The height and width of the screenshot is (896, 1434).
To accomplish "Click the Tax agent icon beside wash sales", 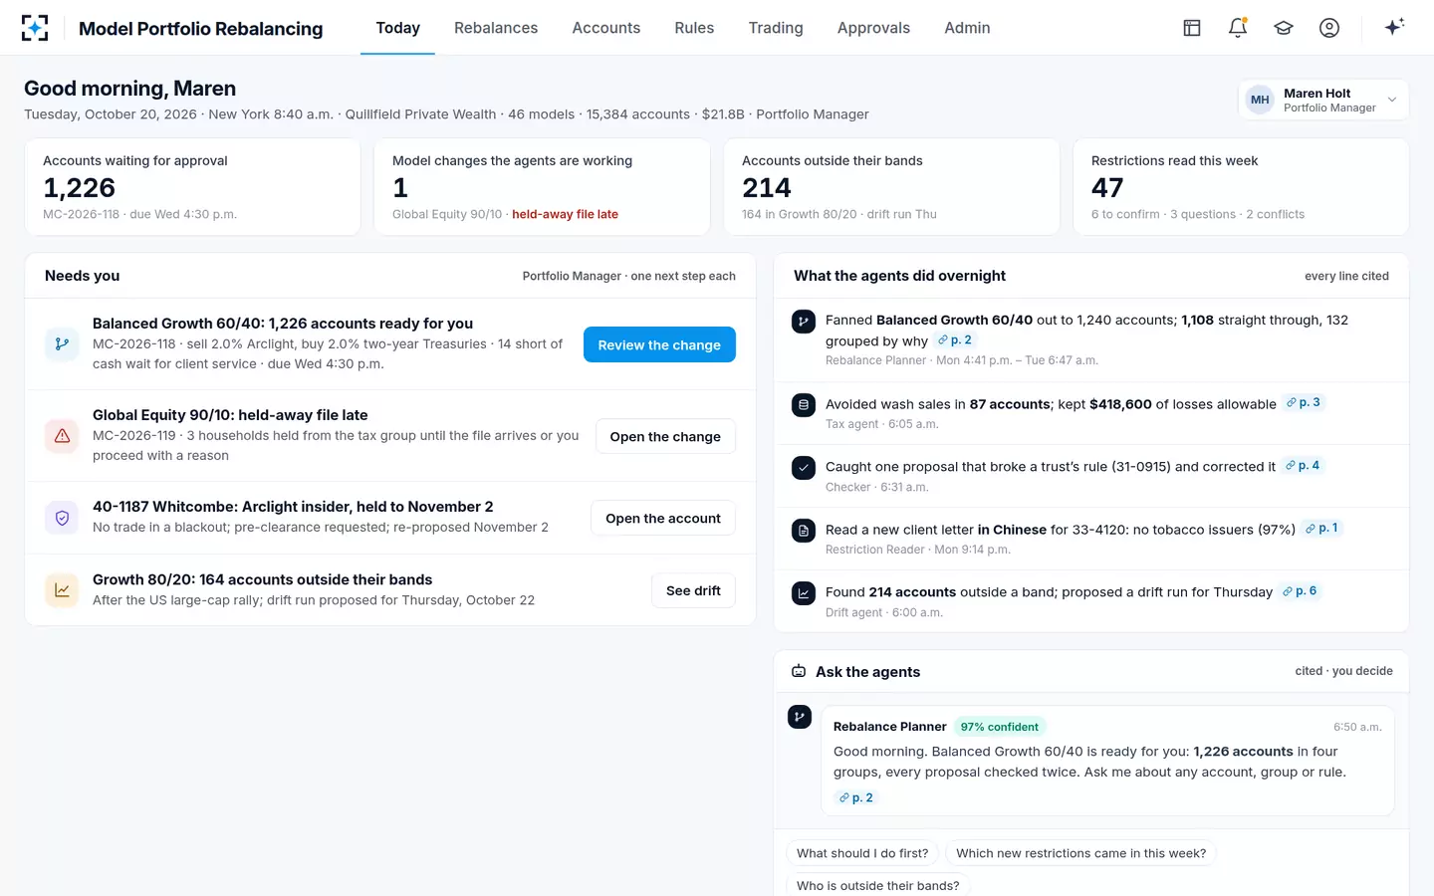I will 804,405.
